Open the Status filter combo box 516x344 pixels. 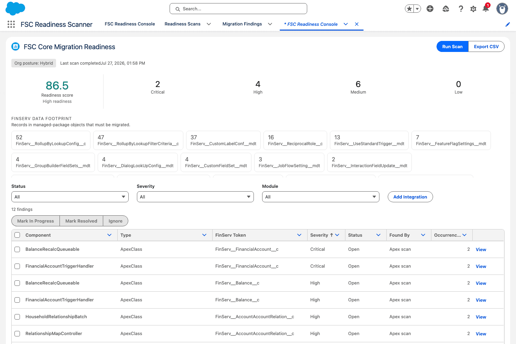click(x=70, y=197)
